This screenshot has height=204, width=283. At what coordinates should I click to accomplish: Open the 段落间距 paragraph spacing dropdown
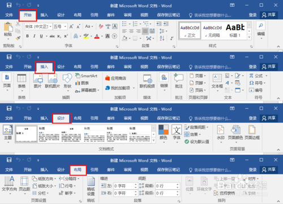196,127
